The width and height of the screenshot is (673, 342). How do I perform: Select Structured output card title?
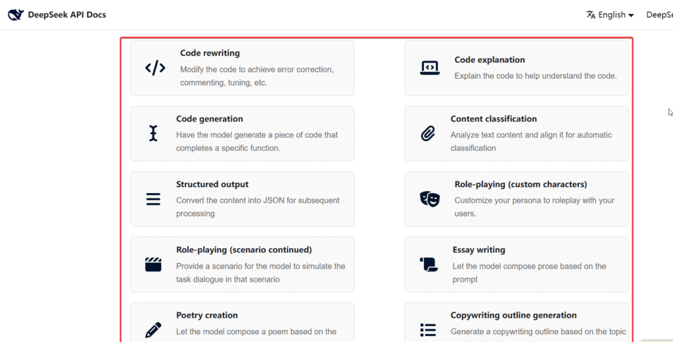212,184
